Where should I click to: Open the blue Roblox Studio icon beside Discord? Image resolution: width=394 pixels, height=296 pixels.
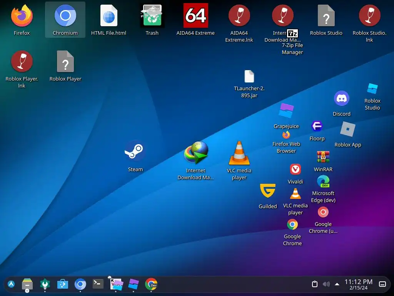(372, 89)
